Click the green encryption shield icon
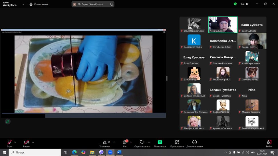This screenshot has height=156, width=278. pos(235,4)
